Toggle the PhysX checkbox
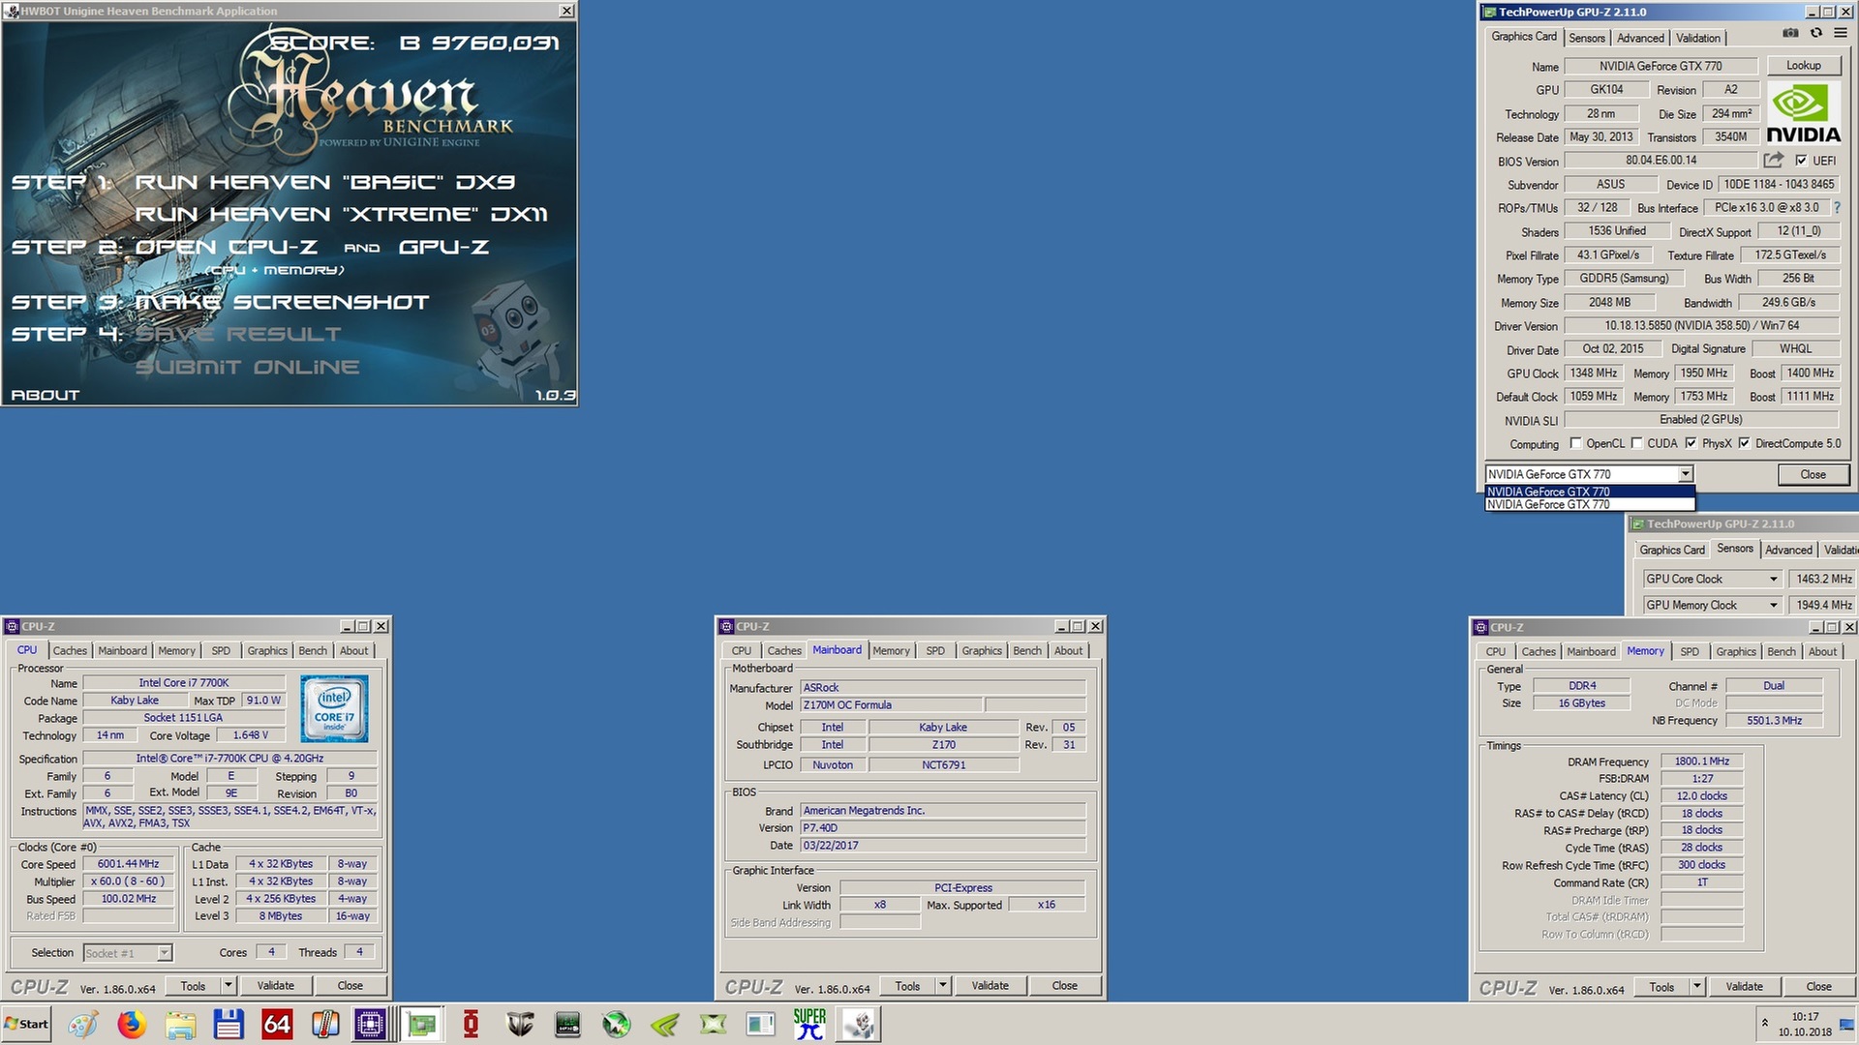 1691,443
